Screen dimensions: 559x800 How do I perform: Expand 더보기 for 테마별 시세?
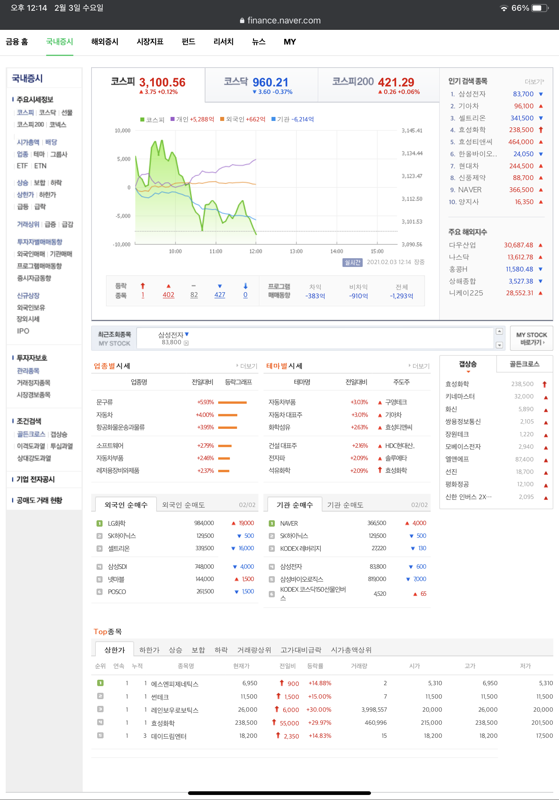coord(419,366)
